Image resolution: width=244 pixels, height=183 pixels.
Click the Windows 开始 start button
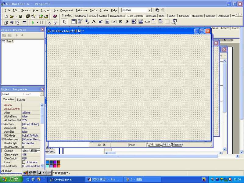(11, 179)
